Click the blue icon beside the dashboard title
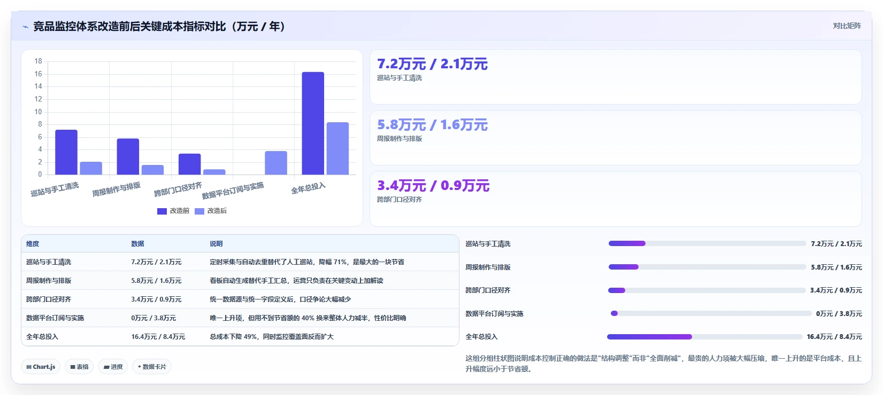Viewport: 883px width, 395px height. [x=25, y=27]
